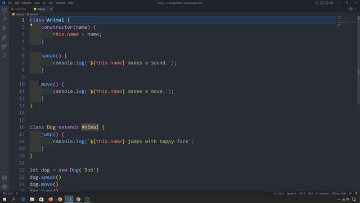Image resolution: width=360 pixels, height=203 pixels.
Task: Click the lightbulb code action on line 2
Action: (x=31, y=25)
